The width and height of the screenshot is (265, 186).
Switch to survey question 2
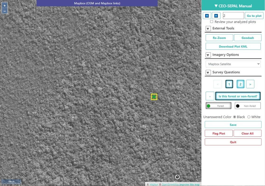pos(240,84)
